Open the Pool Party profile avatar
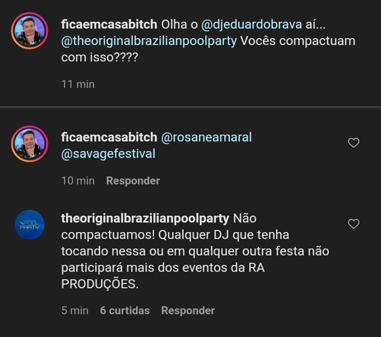This screenshot has height=337, width=381. (x=29, y=225)
